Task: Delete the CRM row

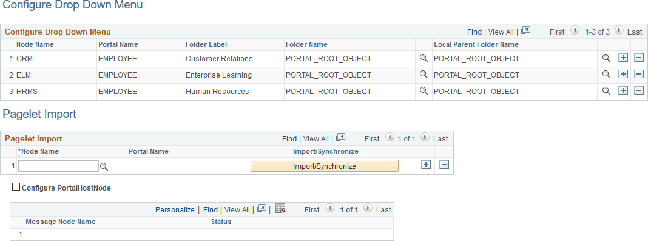Action: (639, 58)
